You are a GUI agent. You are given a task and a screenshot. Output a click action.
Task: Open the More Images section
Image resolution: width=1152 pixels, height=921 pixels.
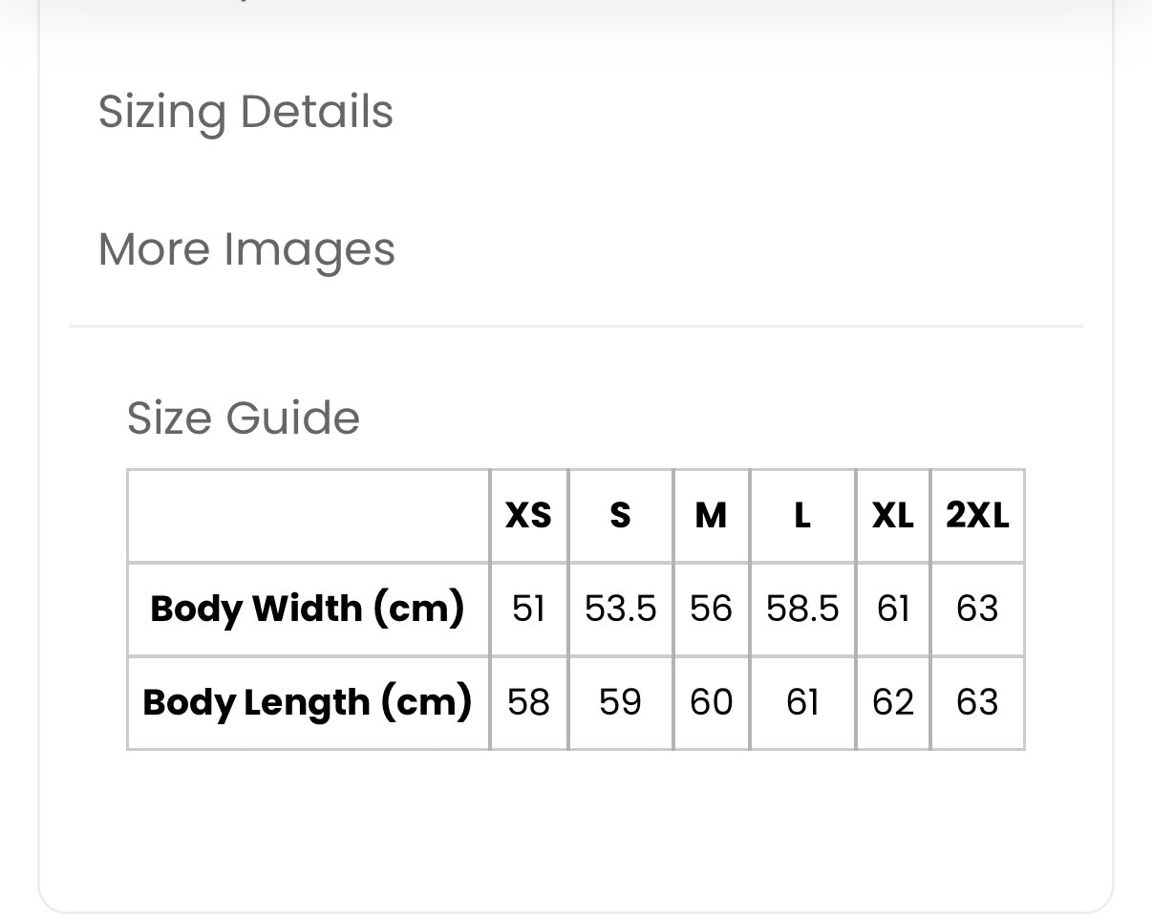pos(246,249)
